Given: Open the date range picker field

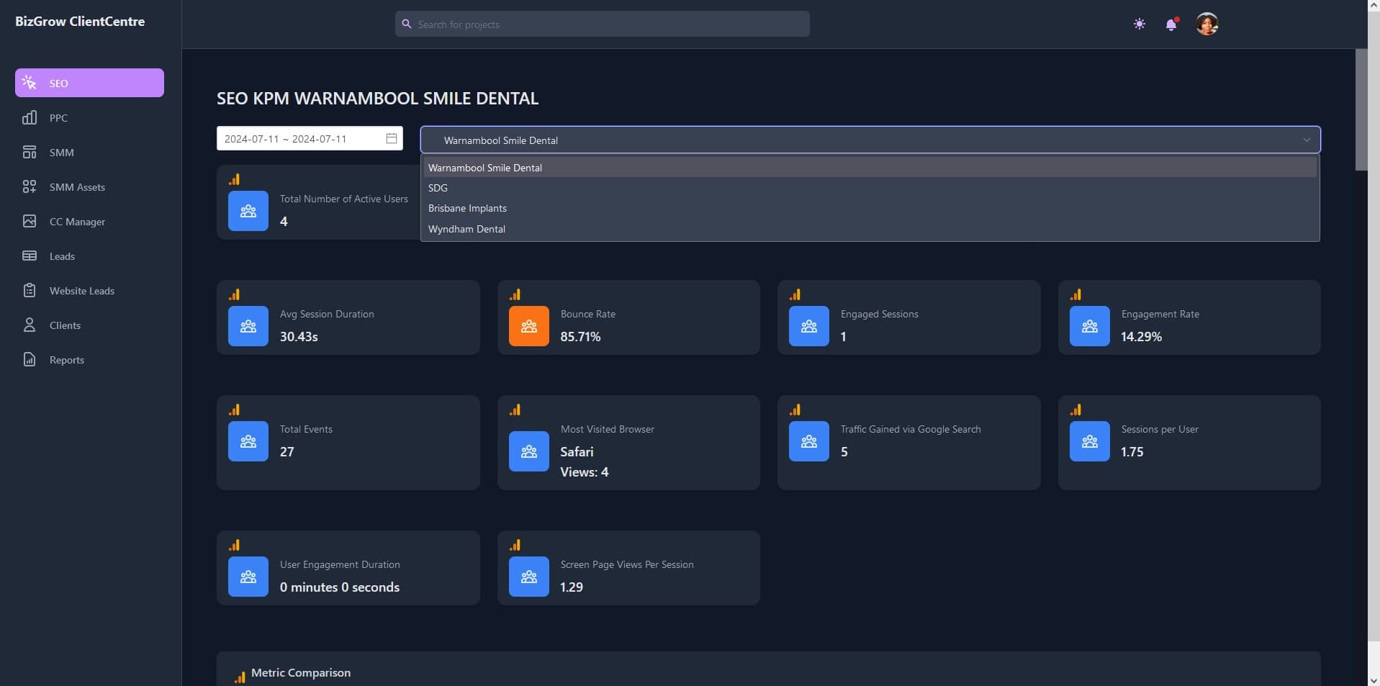Looking at the screenshot, I should (310, 138).
